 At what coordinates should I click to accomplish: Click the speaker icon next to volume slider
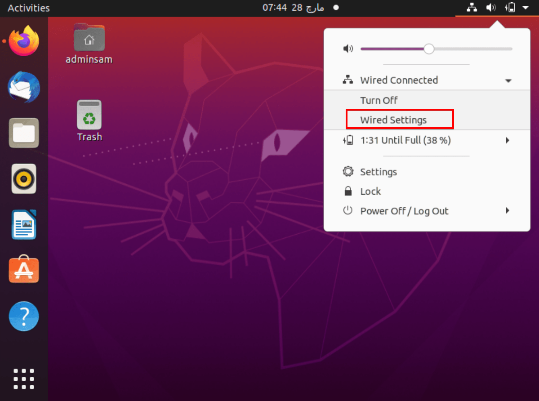click(348, 49)
